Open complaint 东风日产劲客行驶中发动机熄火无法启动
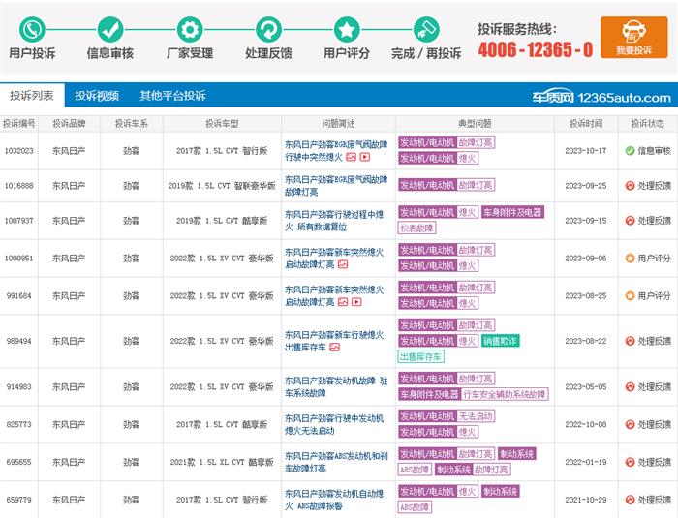Viewport: 678px width, 518px height. 334,425
